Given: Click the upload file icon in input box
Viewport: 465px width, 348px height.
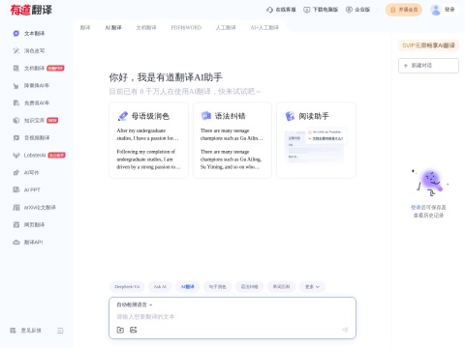Looking at the screenshot, I should pyautogui.click(x=120, y=330).
